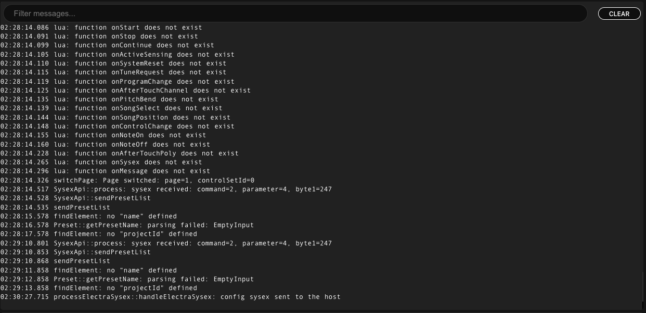The height and width of the screenshot is (313, 646).
Task: Click the onProgramChange log message
Action: point(117,81)
